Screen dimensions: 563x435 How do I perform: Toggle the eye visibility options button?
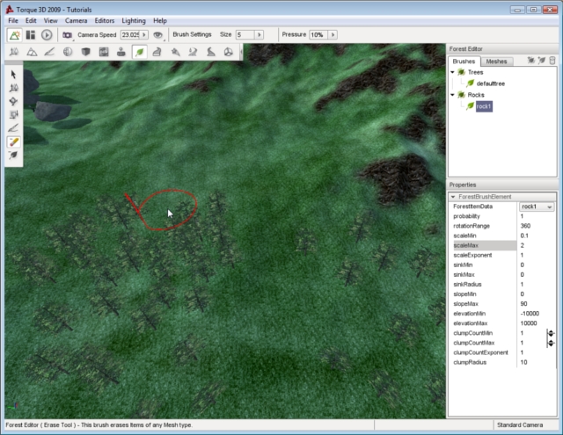(x=158, y=34)
